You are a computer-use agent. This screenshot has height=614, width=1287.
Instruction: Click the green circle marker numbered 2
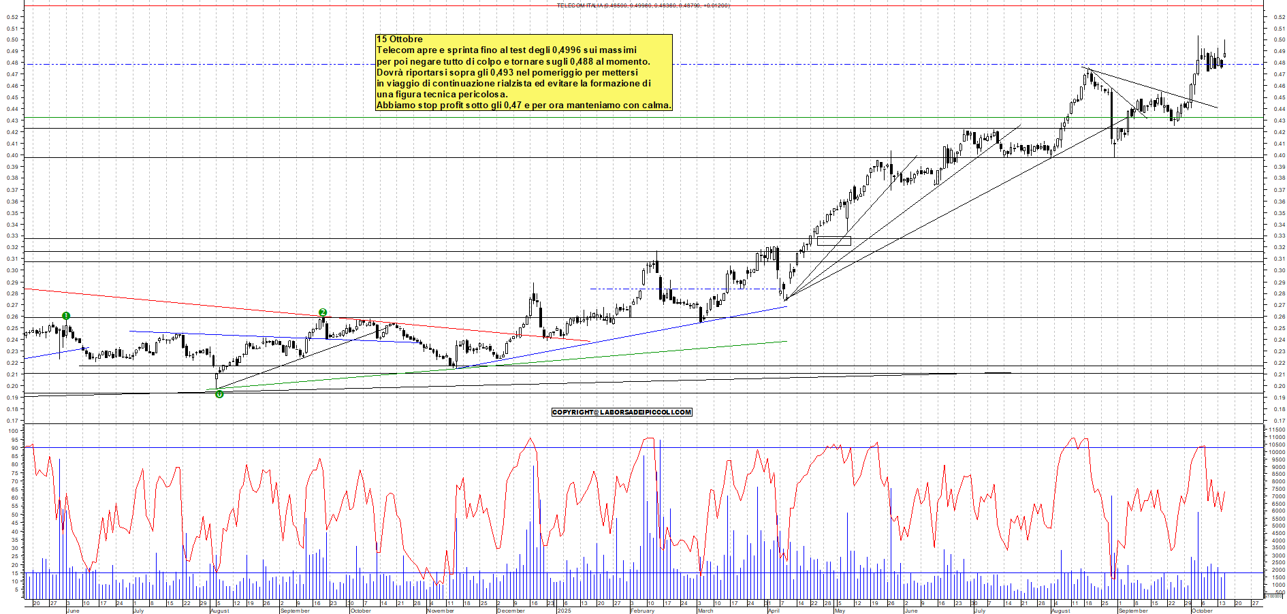[323, 312]
